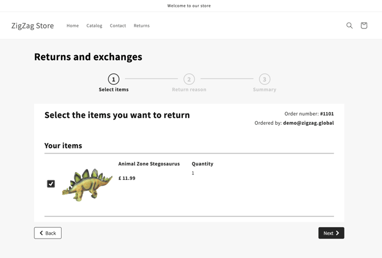Click the Select items step label
Image resolution: width=382 pixels, height=258 pixels.
113,89
